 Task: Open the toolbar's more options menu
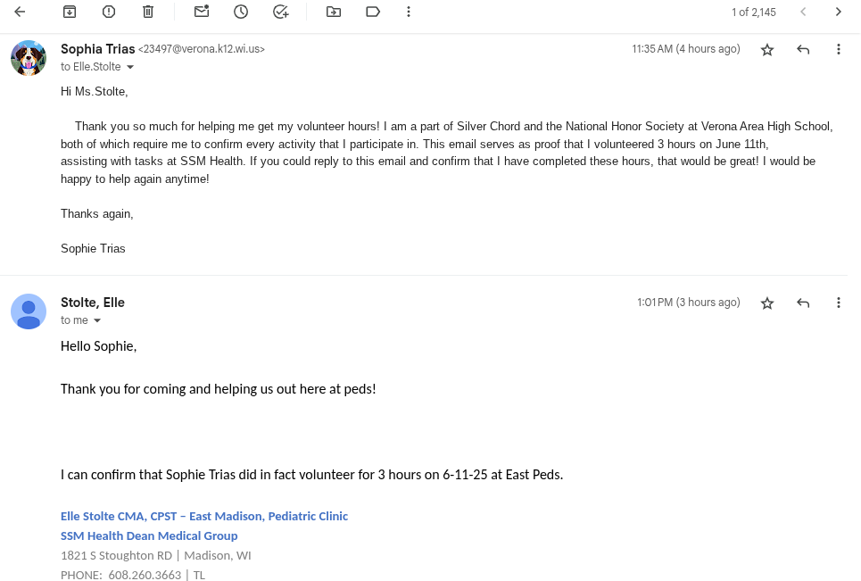[x=409, y=12]
